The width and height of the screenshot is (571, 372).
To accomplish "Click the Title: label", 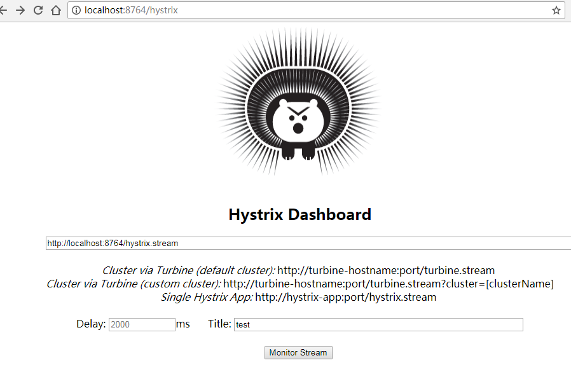I will tap(219, 324).
